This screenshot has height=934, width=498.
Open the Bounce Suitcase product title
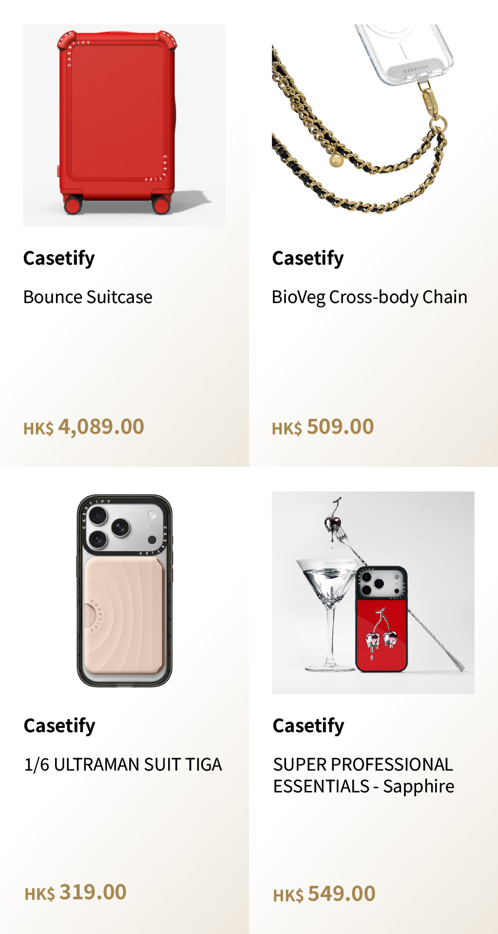(x=88, y=297)
